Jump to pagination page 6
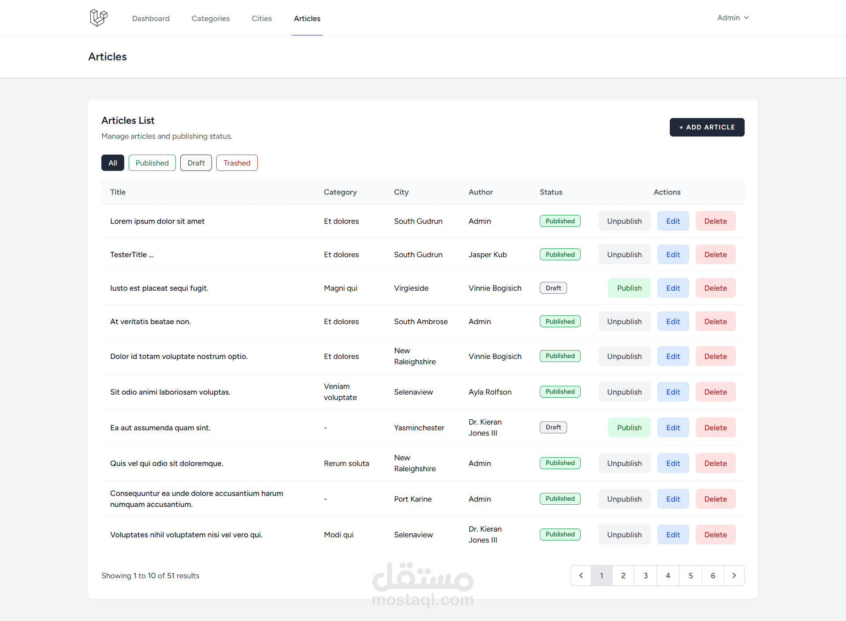The width and height of the screenshot is (846, 621). [712, 576]
